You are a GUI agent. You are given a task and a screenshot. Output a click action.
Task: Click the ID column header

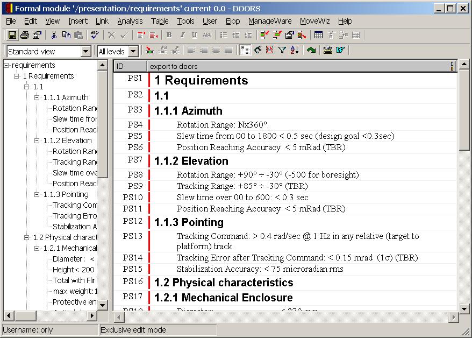point(130,66)
